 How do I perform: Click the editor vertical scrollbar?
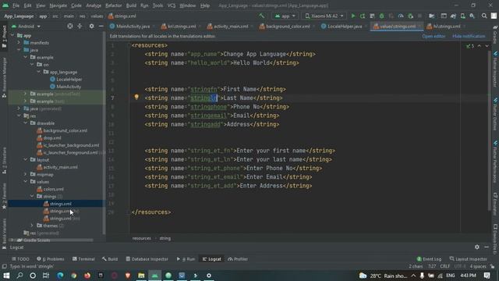[489, 130]
